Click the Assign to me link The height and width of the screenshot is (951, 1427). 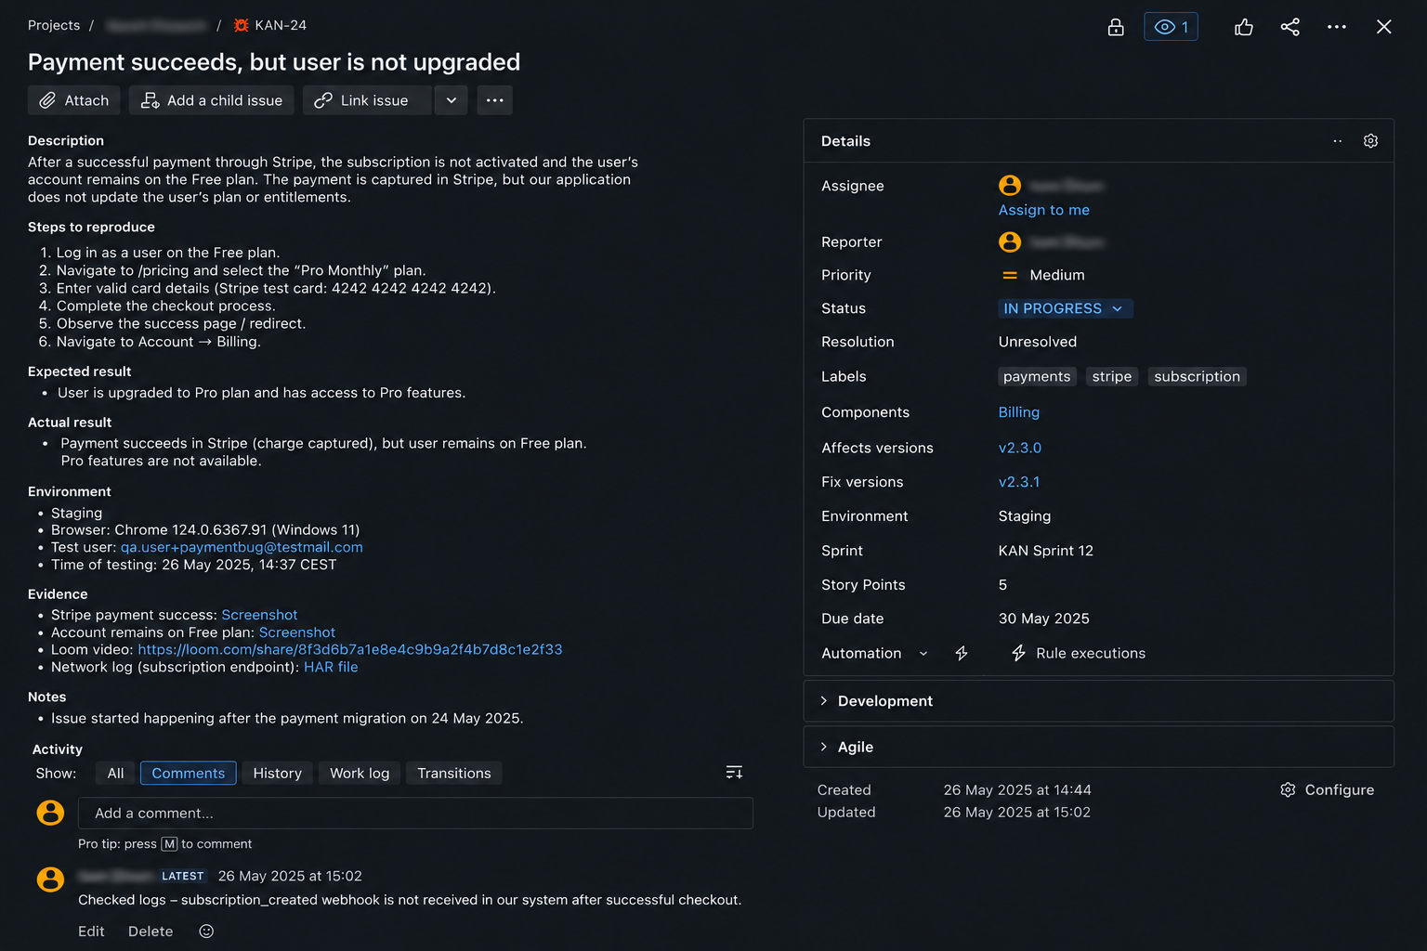1044,210
